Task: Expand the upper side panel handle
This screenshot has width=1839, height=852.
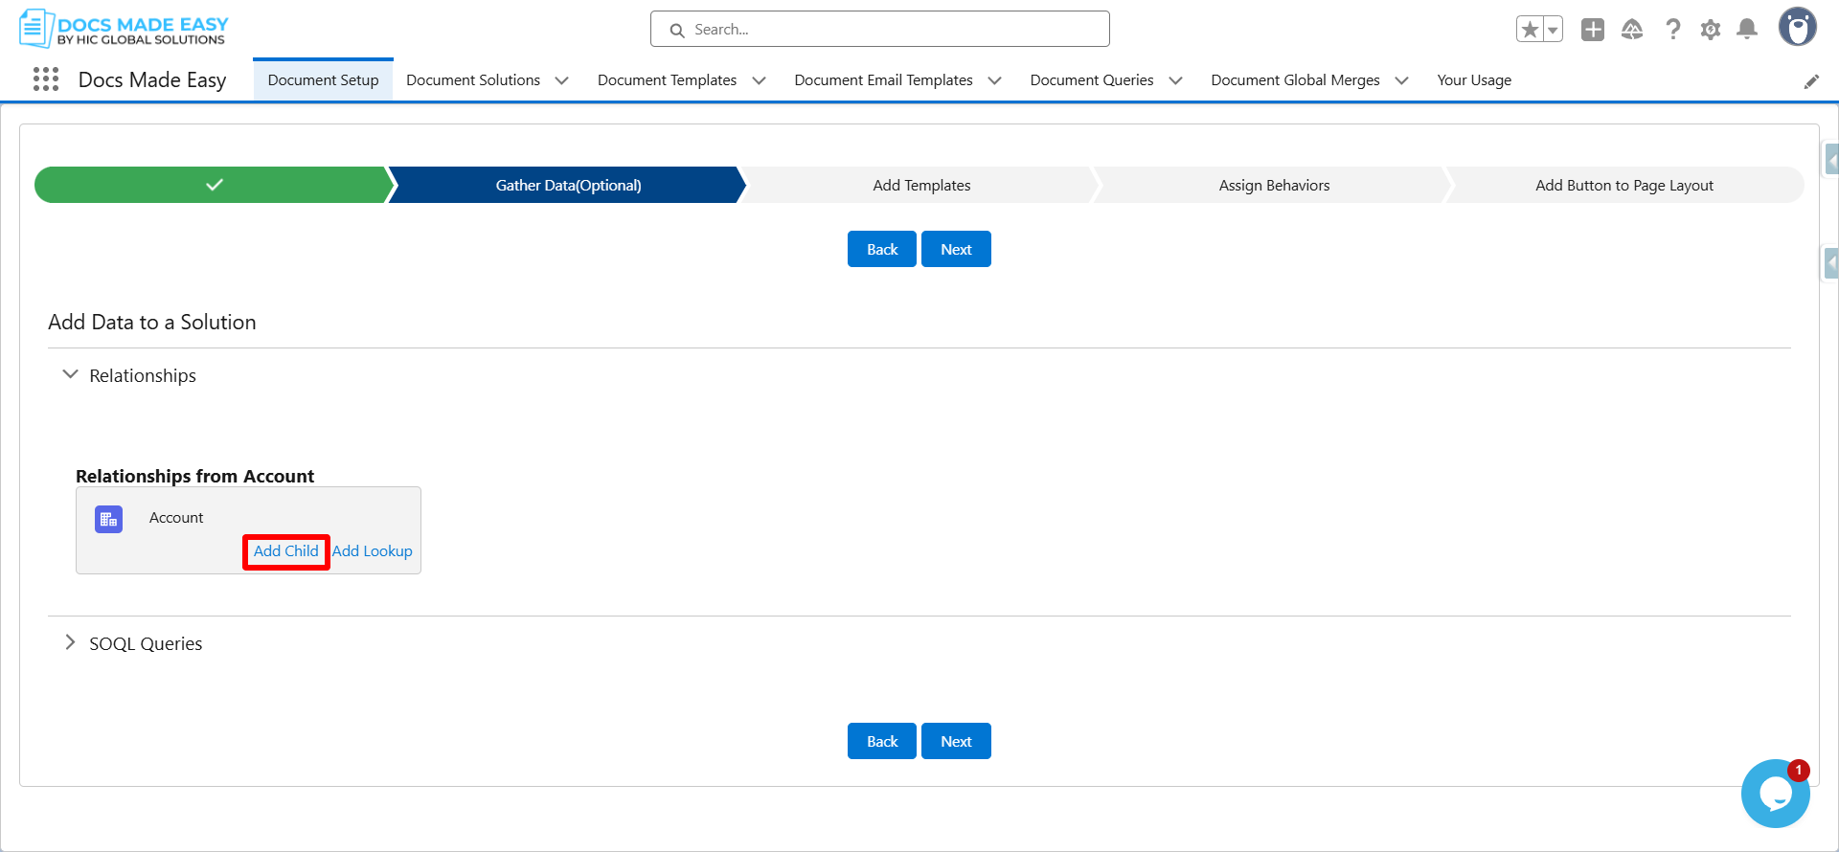Action: click(1830, 159)
